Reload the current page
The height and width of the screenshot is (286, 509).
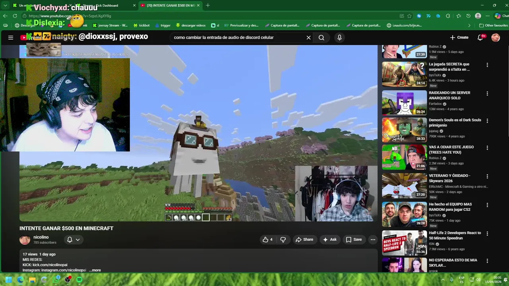pos(15,16)
